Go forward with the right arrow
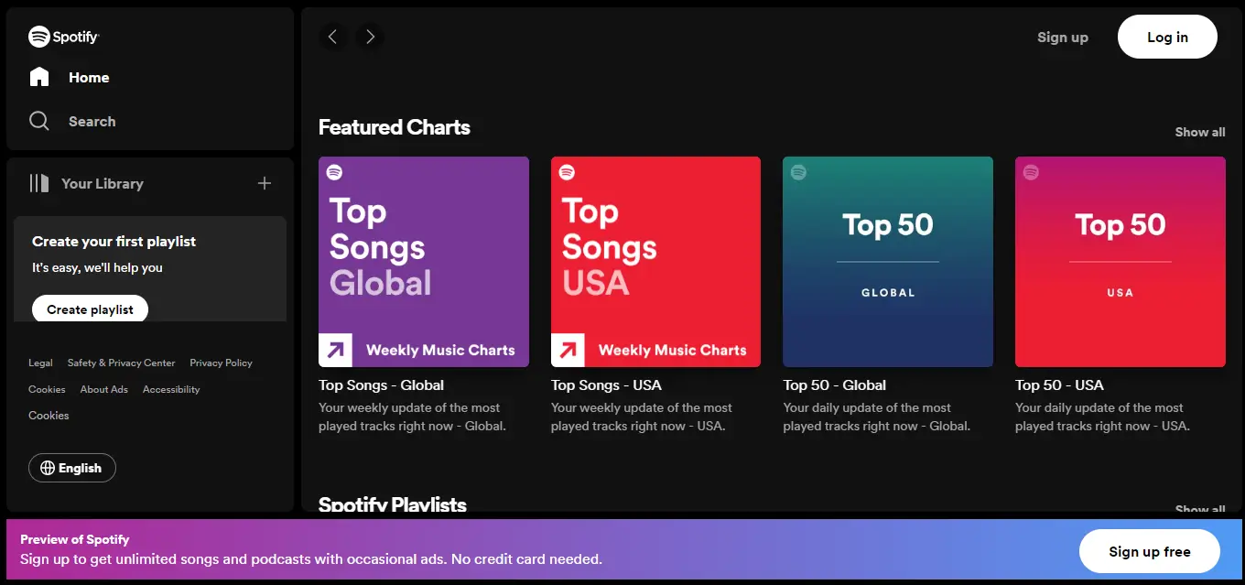Screen dimensions: 1245x585 click(x=370, y=37)
